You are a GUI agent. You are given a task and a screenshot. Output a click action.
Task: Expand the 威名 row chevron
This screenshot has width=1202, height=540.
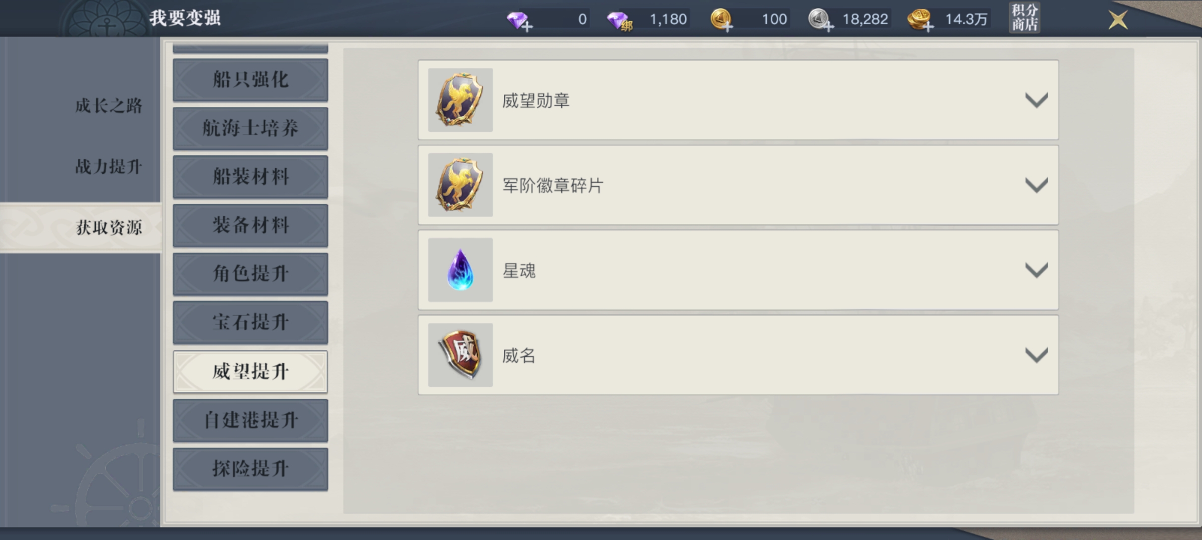(x=1036, y=355)
